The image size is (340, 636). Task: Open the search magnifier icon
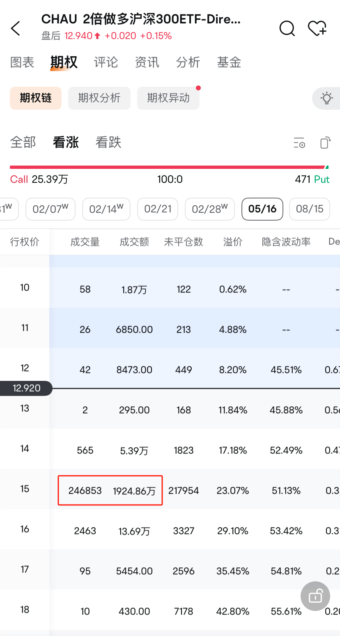(x=287, y=28)
